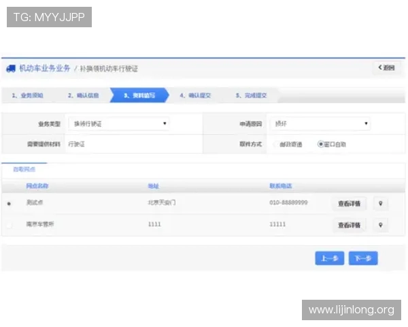408x327 pixels.
Task: Select step 3 资料填写 tab
Action: pyautogui.click(x=139, y=95)
